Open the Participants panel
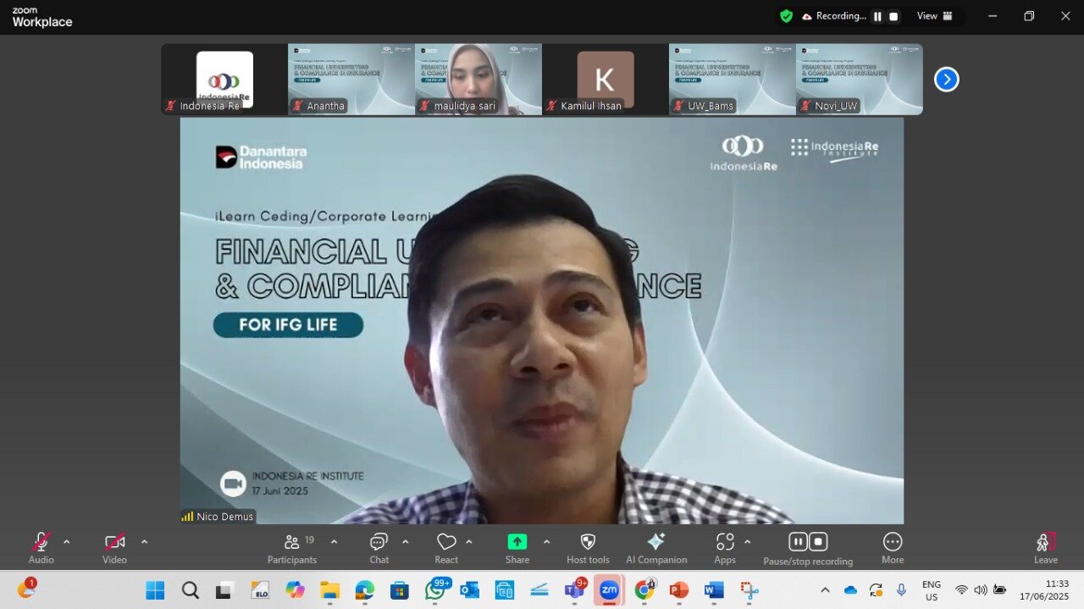 292,547
